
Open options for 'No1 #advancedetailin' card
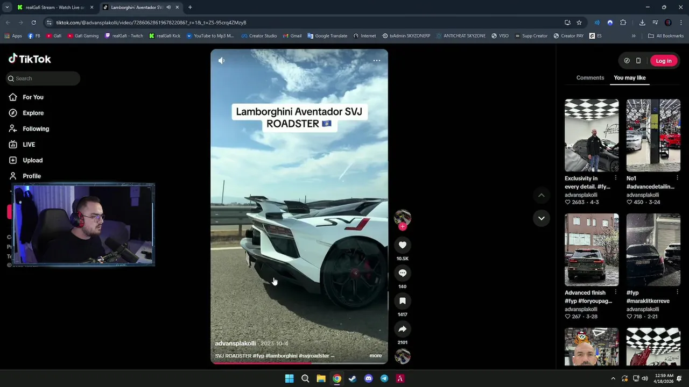(677, 178)
